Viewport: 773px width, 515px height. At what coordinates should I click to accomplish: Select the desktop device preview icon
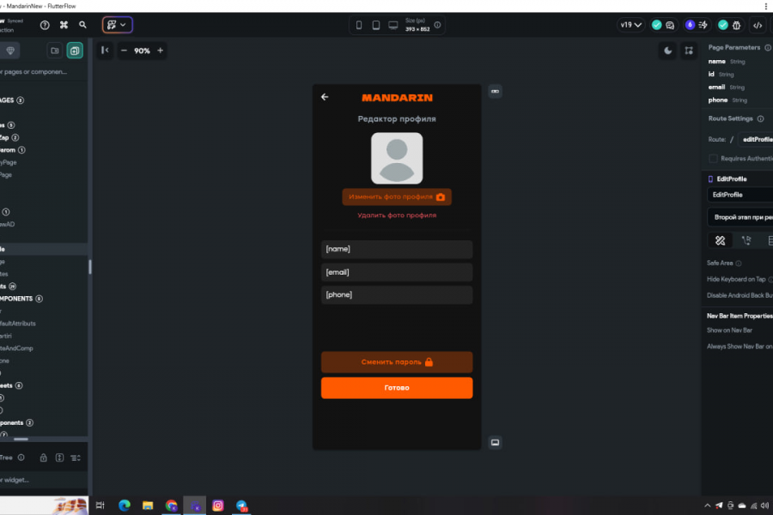point(393,25)
